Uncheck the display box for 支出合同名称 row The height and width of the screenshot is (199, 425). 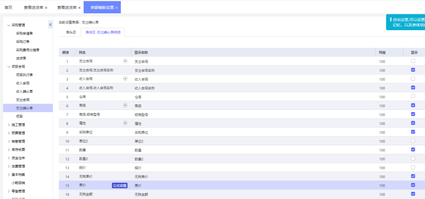(x=413, y=70)
